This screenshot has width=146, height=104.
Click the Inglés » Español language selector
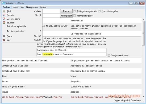pyautogui.click(x=127, y=101)
